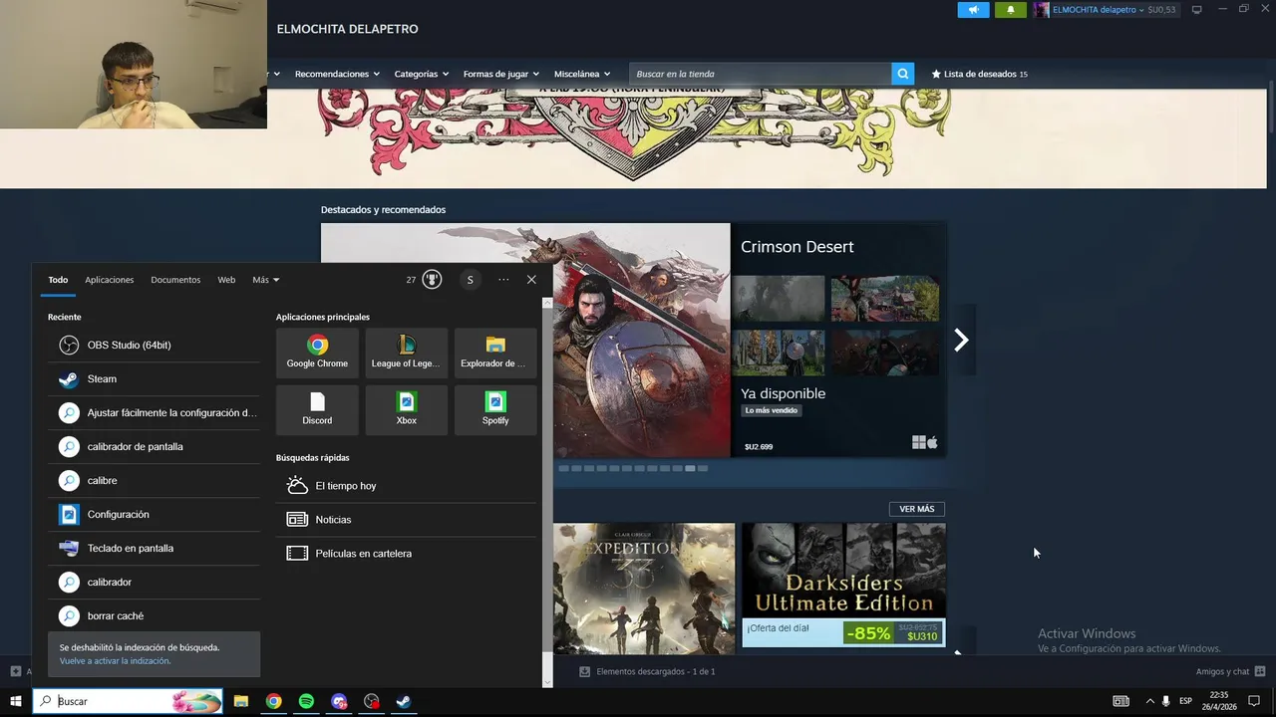
Task: Open Steam from recent list
Action: pyautogui.click(x=154, y=379)
